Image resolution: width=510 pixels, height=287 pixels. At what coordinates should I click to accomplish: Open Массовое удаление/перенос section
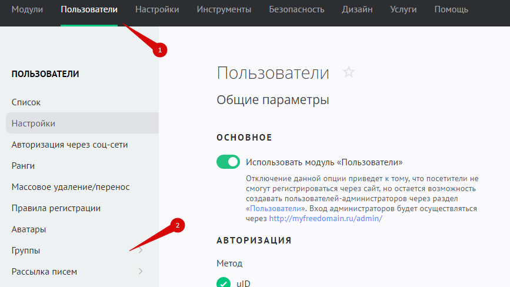coord(71,187)
